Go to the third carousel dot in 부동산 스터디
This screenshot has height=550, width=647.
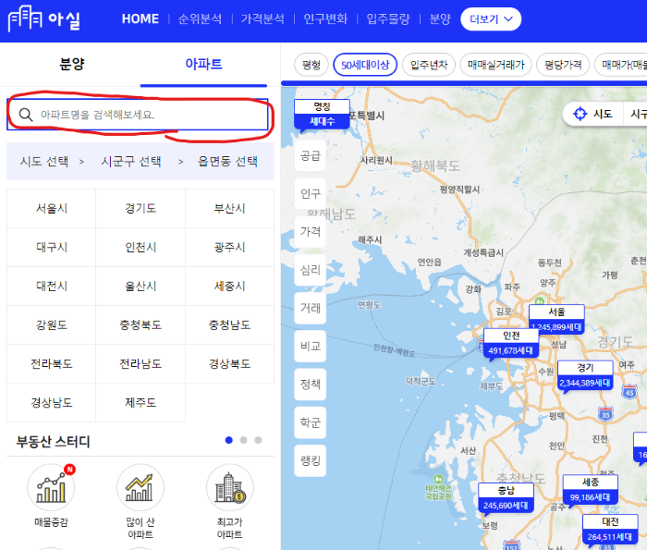coord(258,440)
